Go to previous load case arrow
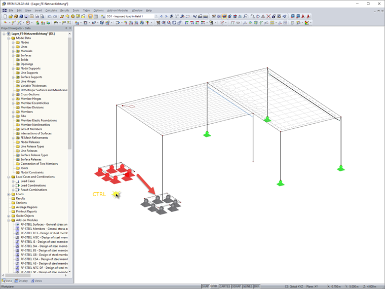The height and width of the screenshot is (289, 385). 161,16
